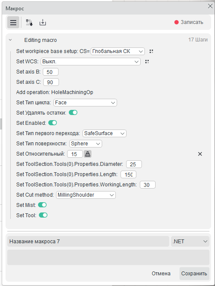Viewport: 215px width, 286px height.
Task: Click grid-dots icon beside Глобальная СК dropdown
Action: (x=151, y=51)
